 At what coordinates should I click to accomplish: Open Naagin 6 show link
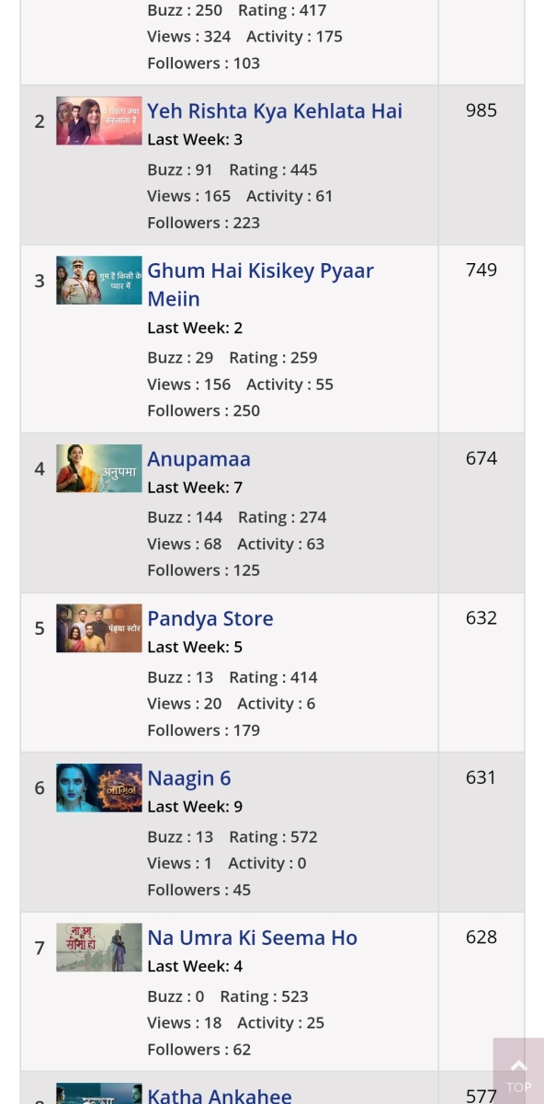tap(189, 778)
